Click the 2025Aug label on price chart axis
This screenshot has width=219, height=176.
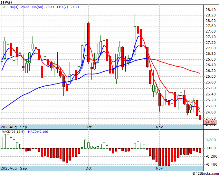[9, 127]
